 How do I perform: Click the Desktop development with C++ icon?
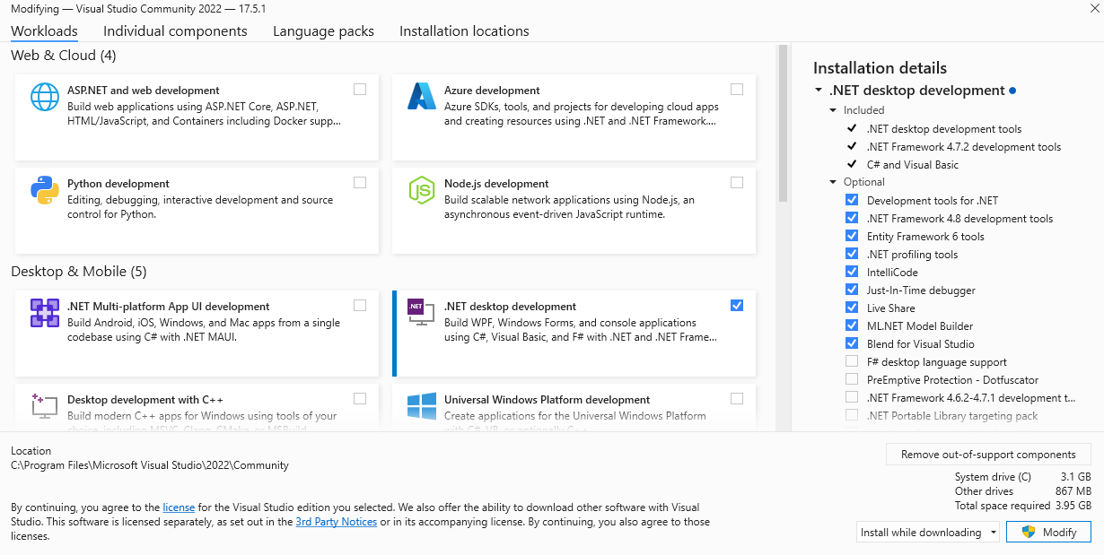click(45, 406)
